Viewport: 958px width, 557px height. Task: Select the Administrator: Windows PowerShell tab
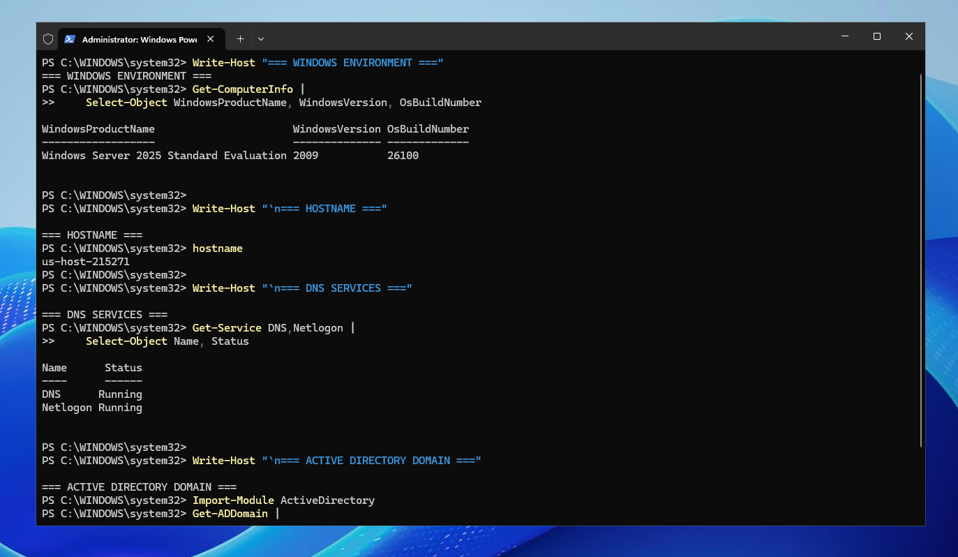click(x=142, y=39)
